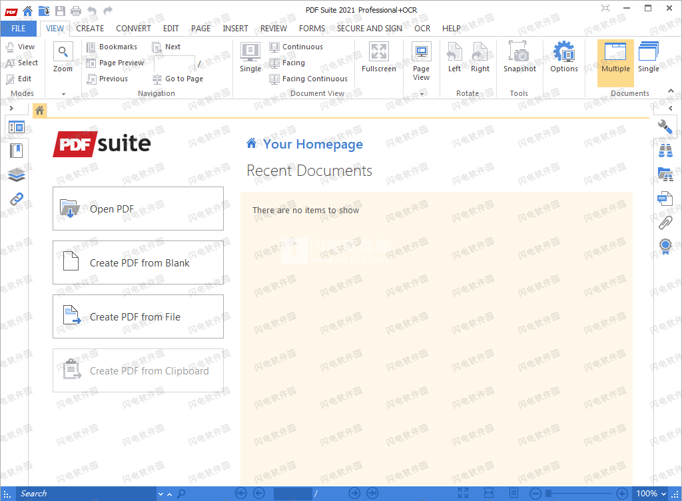Expand the left sidebar panel chevron
Viewport: 682px width, 501px height.
coord(12,109)
